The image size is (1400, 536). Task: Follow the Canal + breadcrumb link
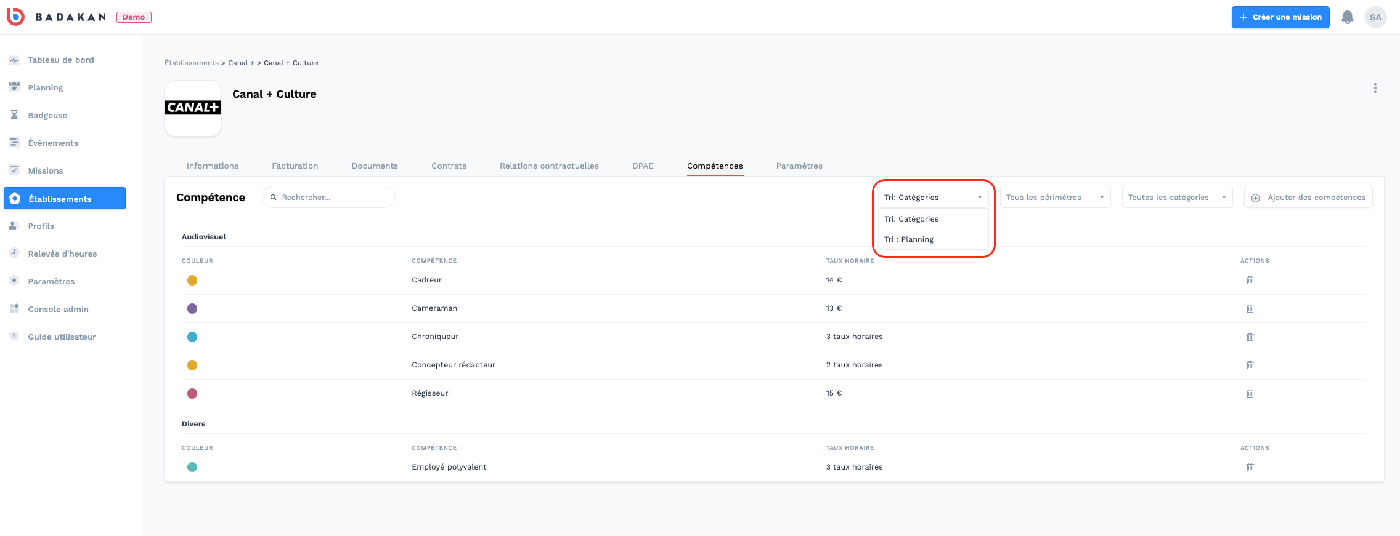[241, 63]
